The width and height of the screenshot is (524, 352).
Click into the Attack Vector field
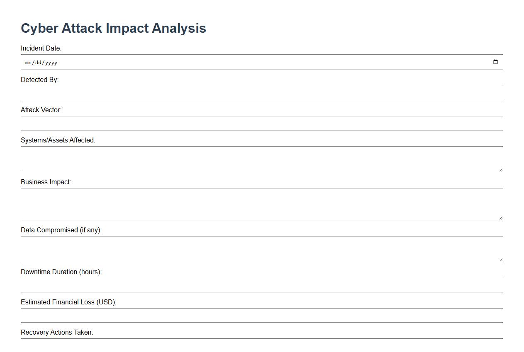[262, 123]
